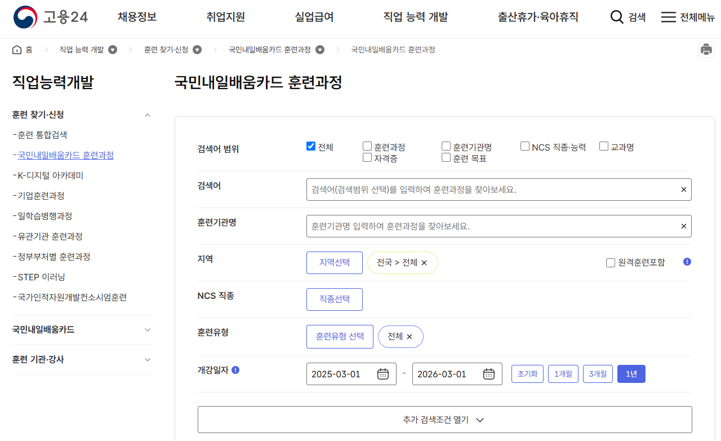Enable the 훈련과정 checkbox
Screen dimensions: 721x441
pos(366,145)
